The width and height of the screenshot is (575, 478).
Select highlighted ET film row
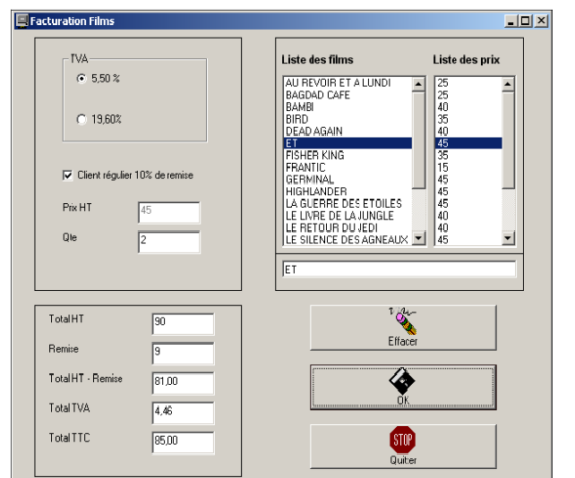[x=348, y=143]
